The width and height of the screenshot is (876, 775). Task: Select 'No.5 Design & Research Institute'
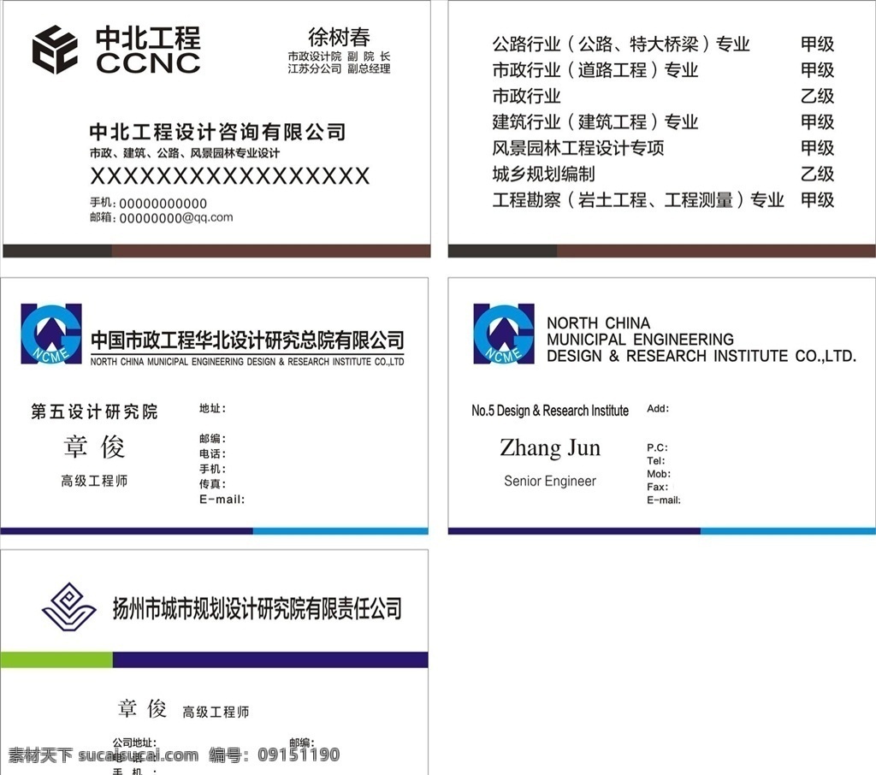[550, 411]
